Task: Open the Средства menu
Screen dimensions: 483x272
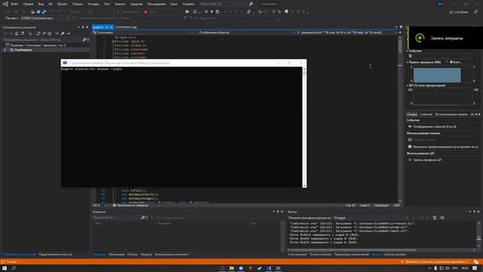Action: [x=136, y=4]
